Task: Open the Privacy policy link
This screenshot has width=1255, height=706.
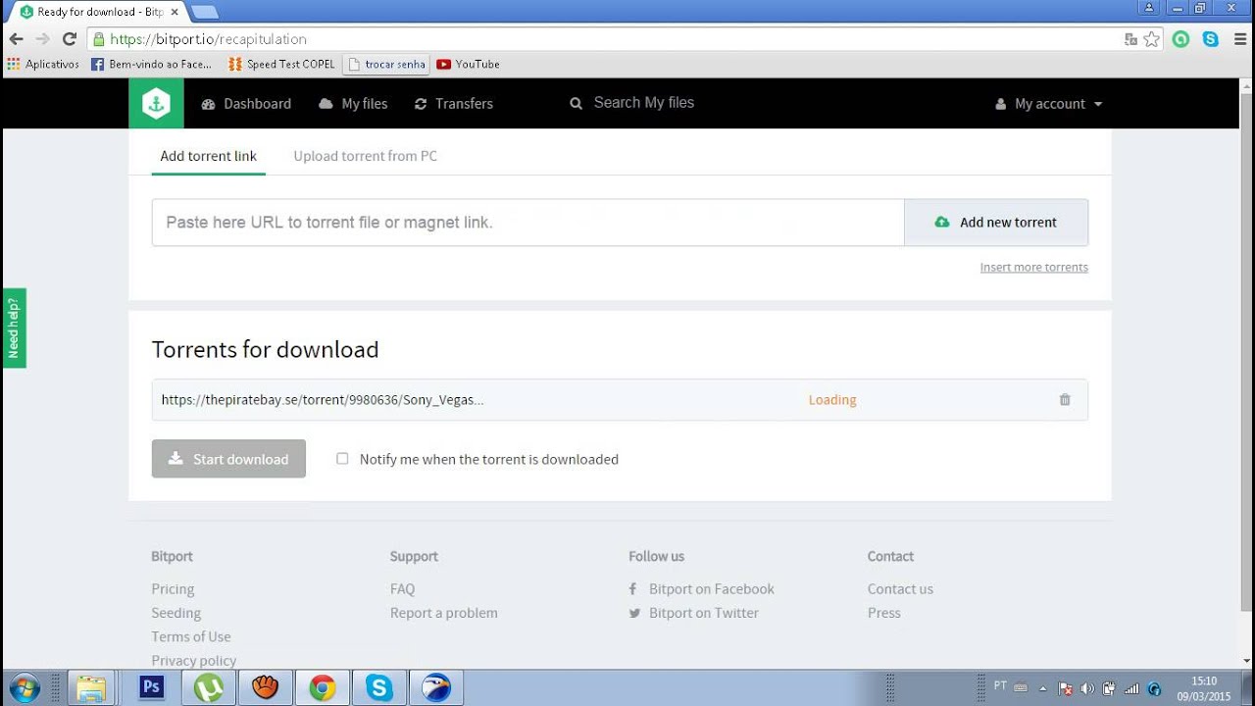Action: point(194,660)
